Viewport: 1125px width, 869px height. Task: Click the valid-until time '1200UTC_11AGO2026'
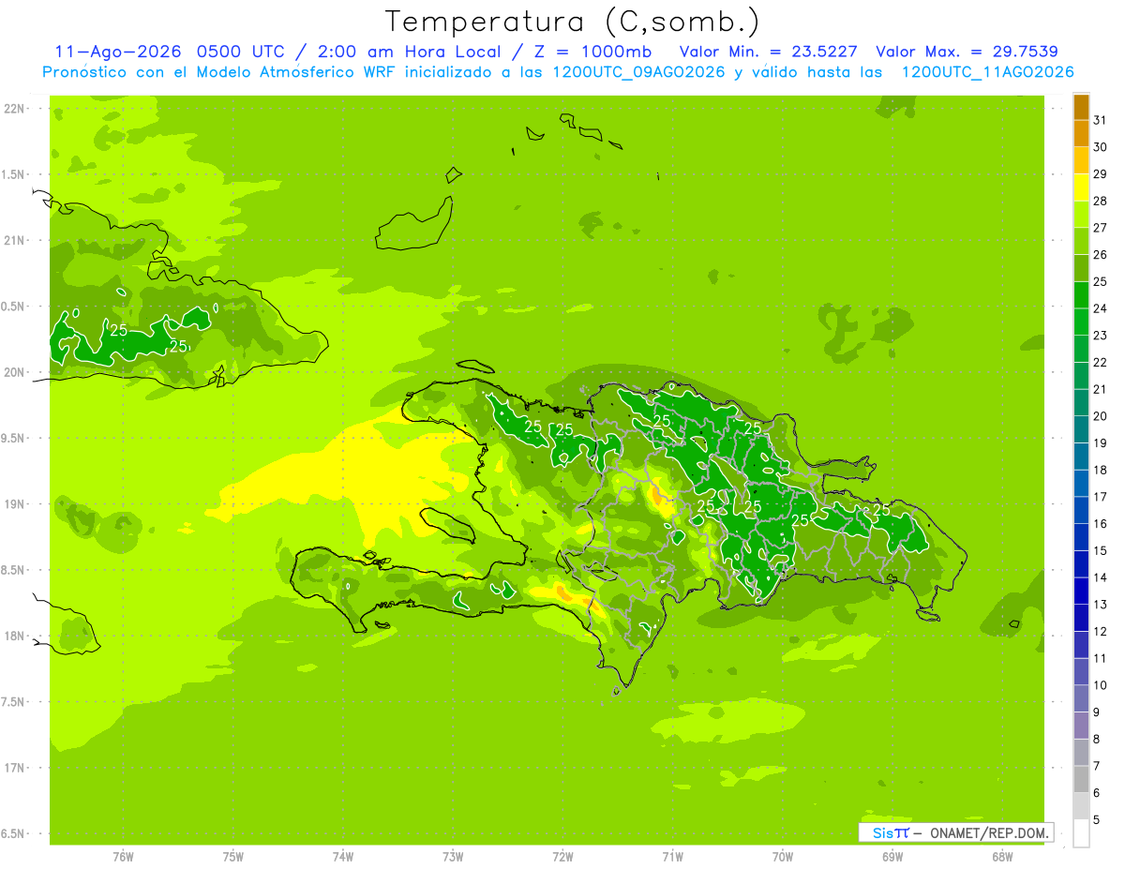point(987,72)
